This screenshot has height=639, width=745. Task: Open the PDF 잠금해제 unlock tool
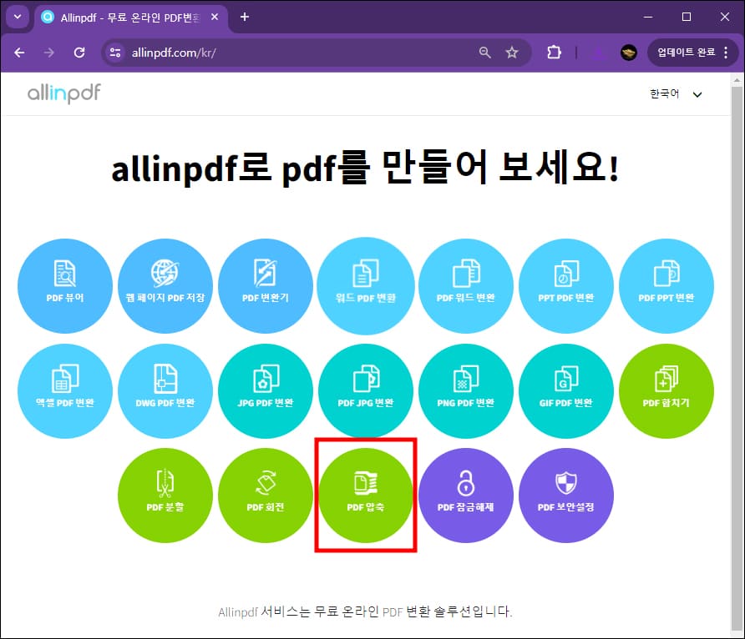pyautogui.click(x=466, y=495)
